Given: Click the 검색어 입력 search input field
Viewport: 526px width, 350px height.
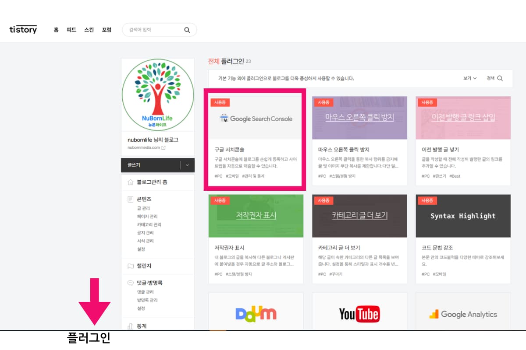Looking at the screenshot, I should tap(153, 30).
